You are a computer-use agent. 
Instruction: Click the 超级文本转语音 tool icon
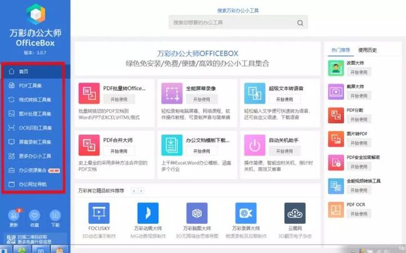(255, 93)
